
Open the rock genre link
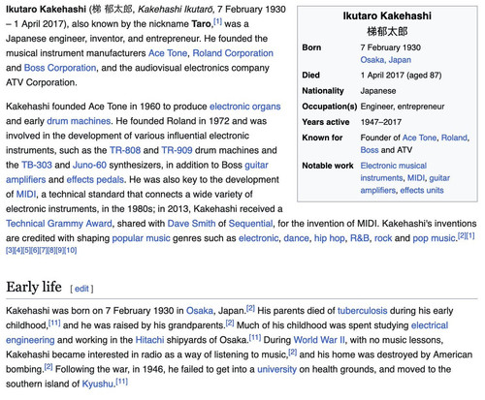[383, 238]
